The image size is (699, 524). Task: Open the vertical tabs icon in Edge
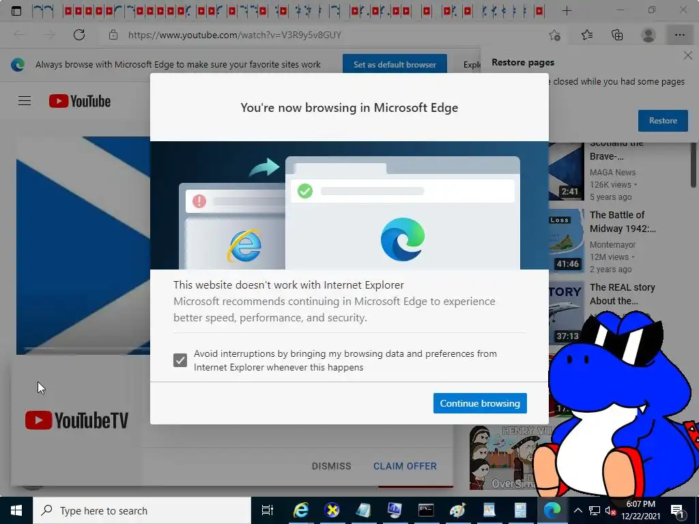(x=16, y=11)
